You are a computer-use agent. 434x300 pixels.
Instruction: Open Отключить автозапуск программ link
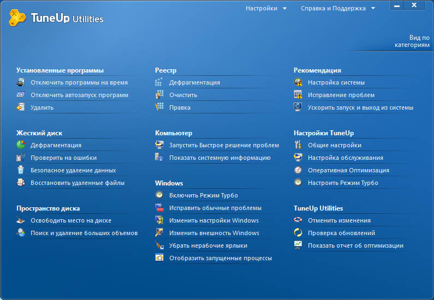click(x=80, y=95)
